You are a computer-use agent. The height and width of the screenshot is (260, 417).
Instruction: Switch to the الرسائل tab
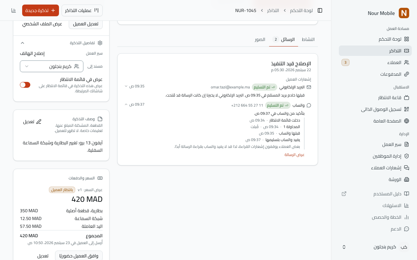click(284, 39)
